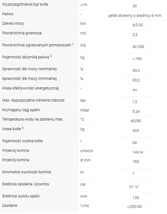Select the 'pellet drzewny o średnicy 6 mm' value
Viewport: 167px width, 214px height.
coord(135,15)
